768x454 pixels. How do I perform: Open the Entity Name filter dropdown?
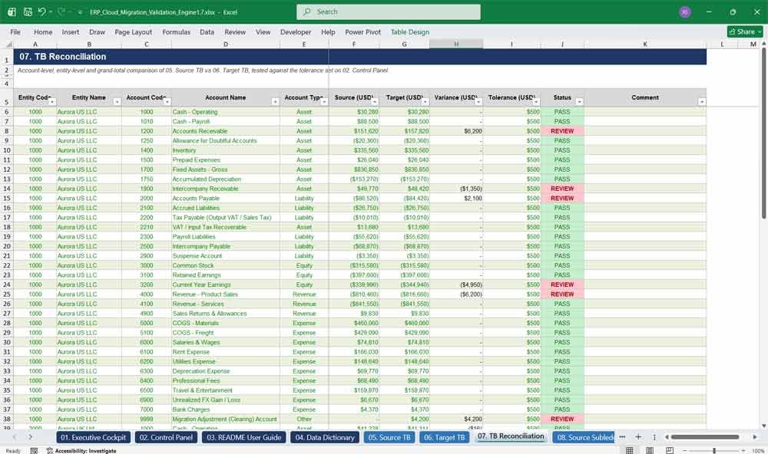tap(117, 102)
